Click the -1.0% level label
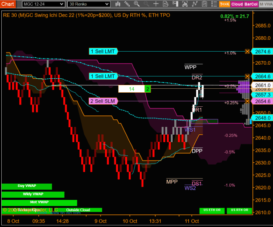This screenshot has height=227, width=273. 229,185
